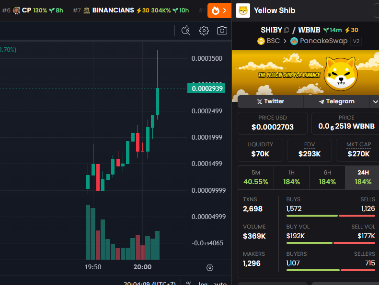Click the BUYS 1,572 value
This screenshot has width=379, height=285.
pyautogui.click(x=294, y=208)
